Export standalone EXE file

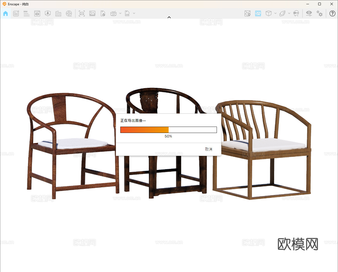[x=127, y=13]
